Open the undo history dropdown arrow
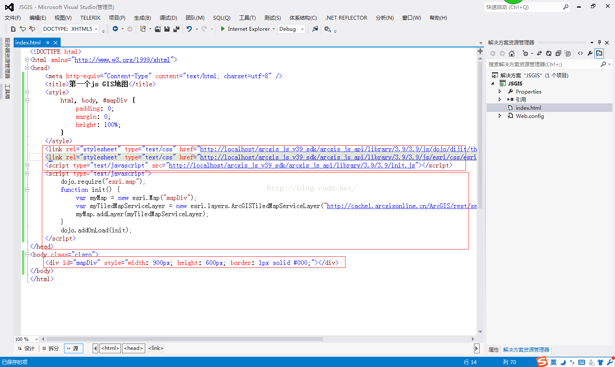 pyautogui.click(x=197, y=29)
